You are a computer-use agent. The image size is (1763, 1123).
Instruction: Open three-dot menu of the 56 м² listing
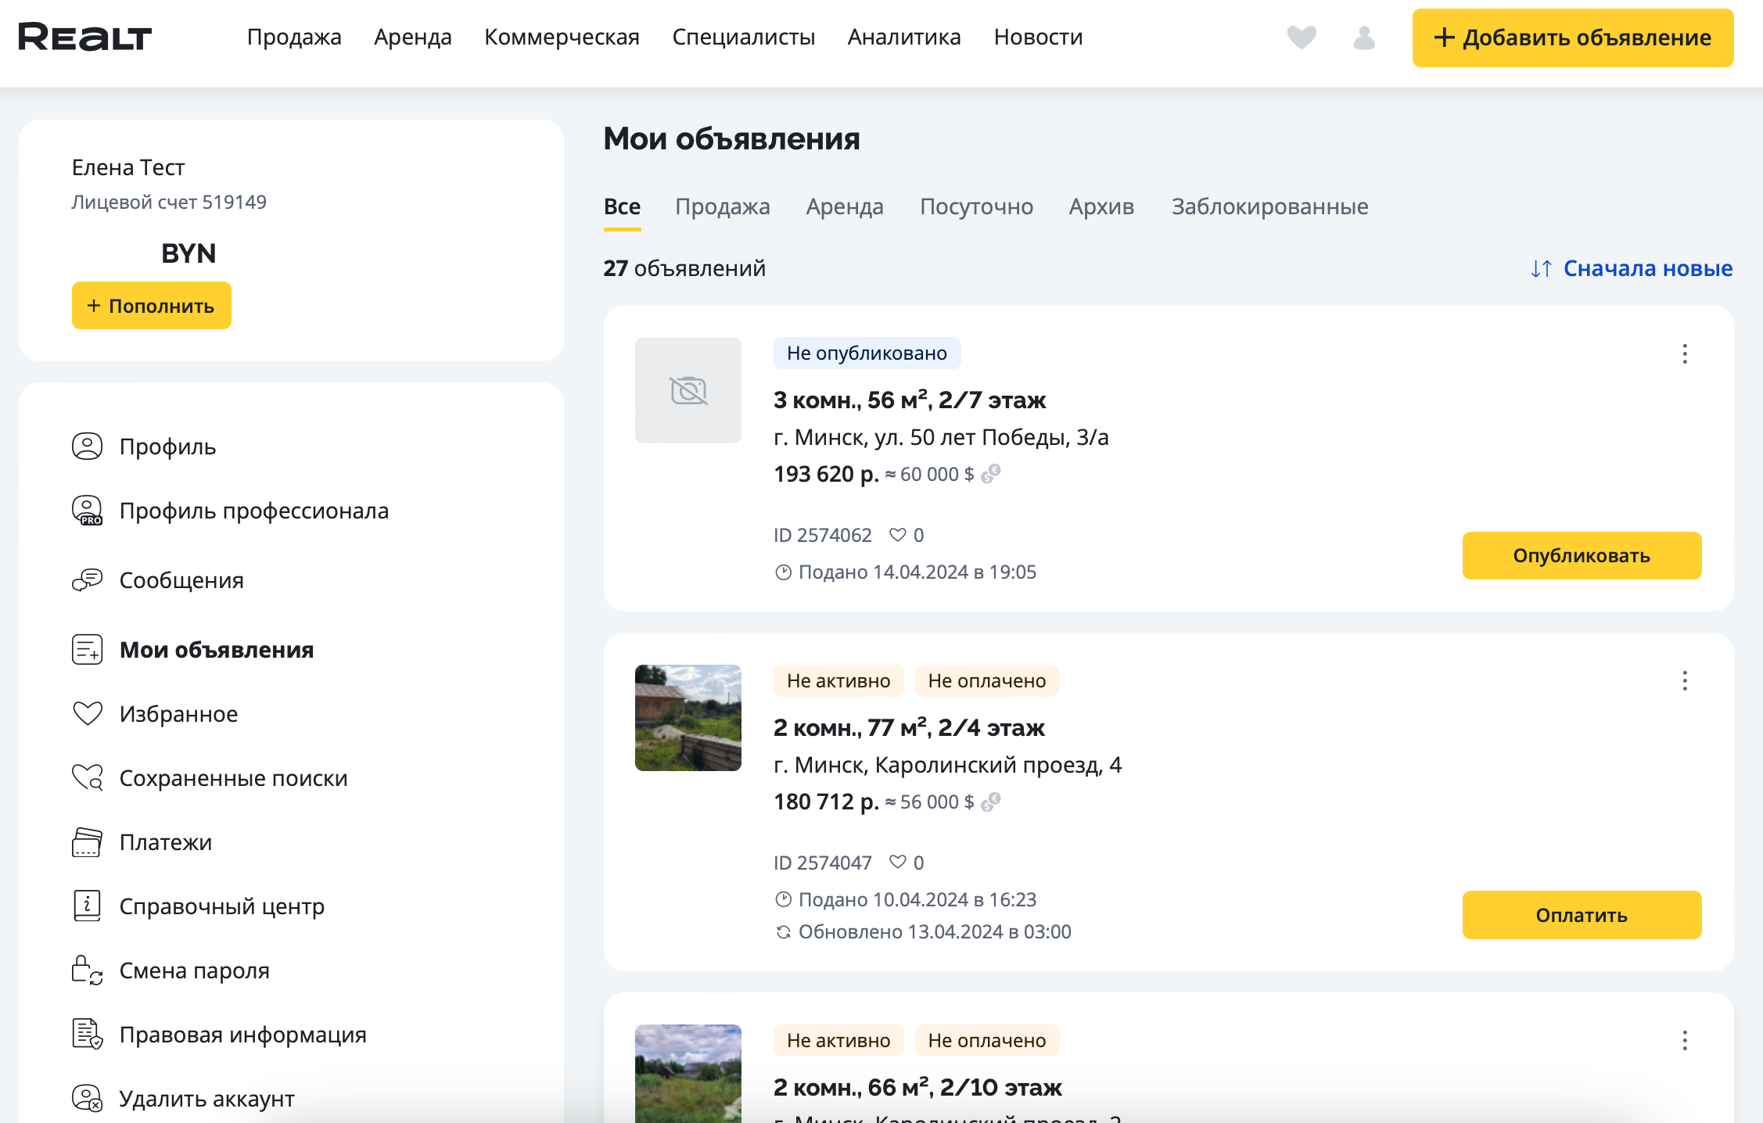1685,353
